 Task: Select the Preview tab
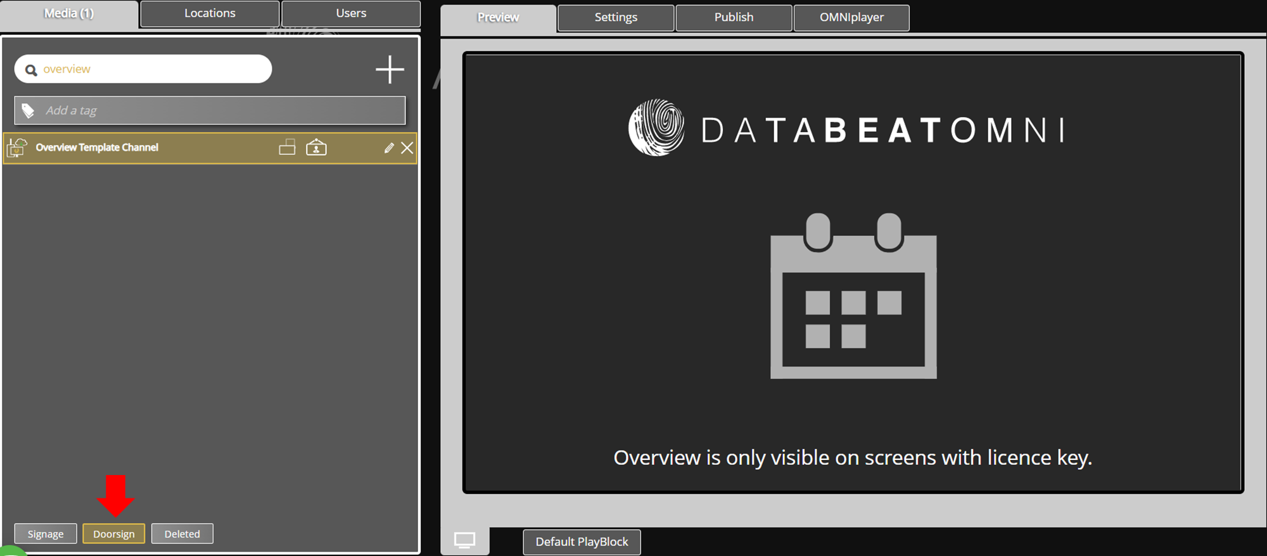(498, 18)
